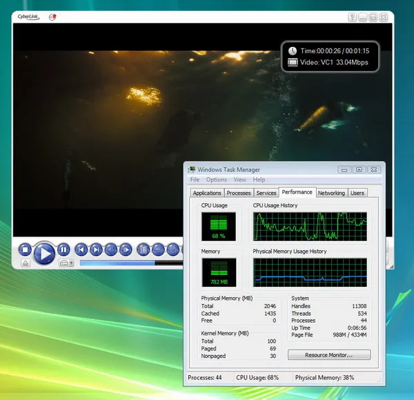
Task: Open the Help menu in Task Manager
Action: pyautogui.click(x=259, y=180)
